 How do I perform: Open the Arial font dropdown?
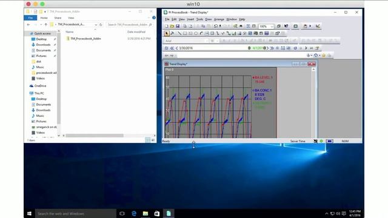tap(207, 41)
